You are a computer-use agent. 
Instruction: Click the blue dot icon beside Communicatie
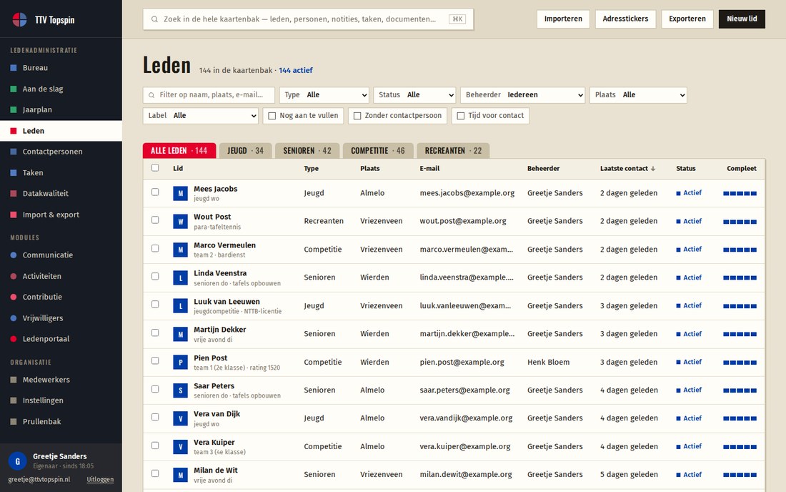coord(14,255)
